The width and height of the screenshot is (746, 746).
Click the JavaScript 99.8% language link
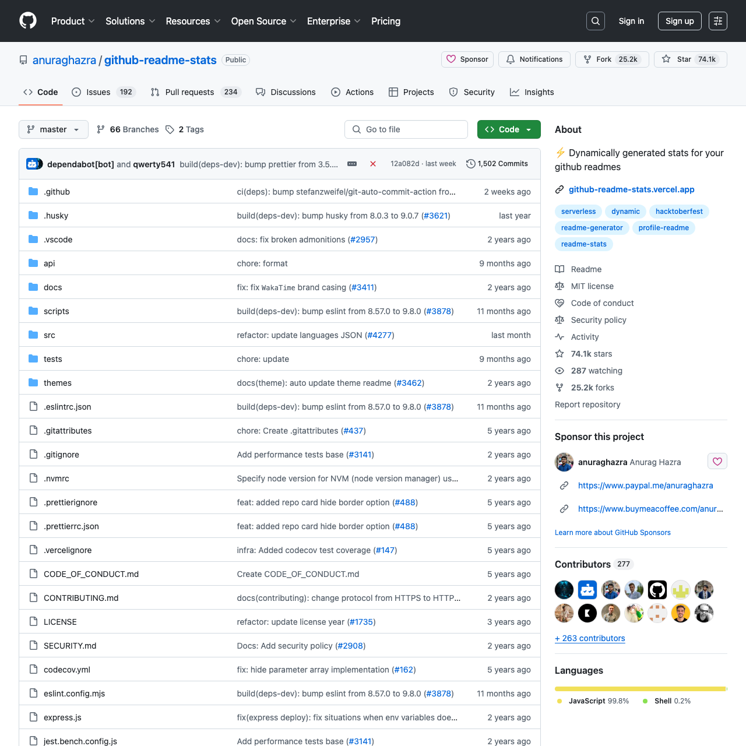pyautogui.click(x=593, y=701)
